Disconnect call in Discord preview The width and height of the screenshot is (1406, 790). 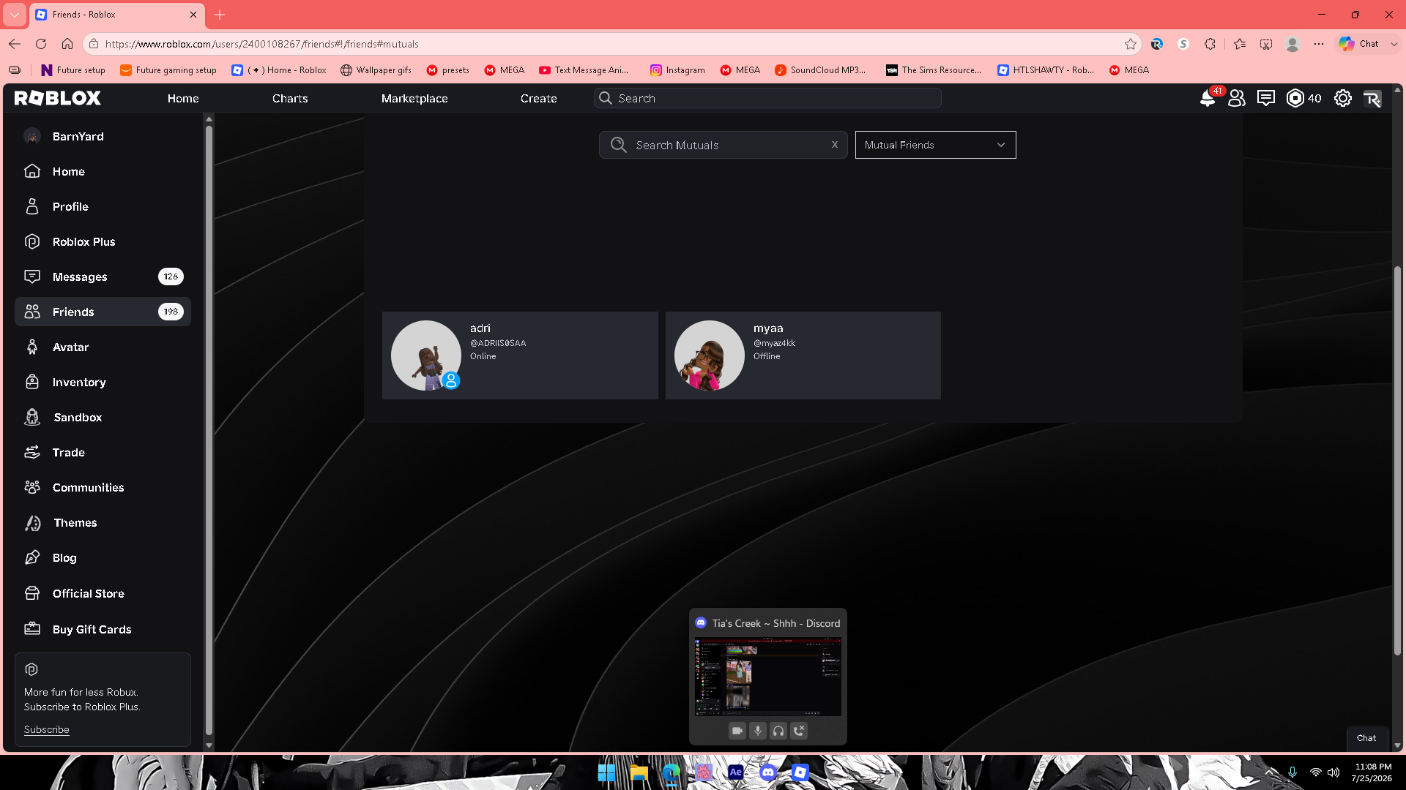(x=799, y=731)
